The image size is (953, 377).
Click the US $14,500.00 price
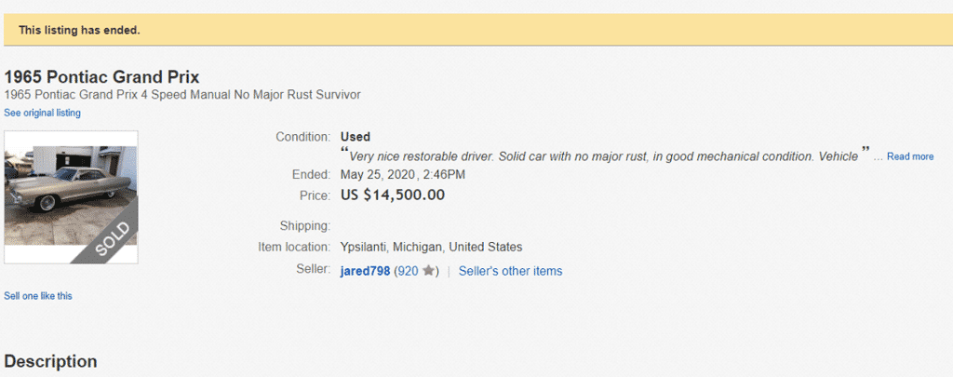click(393, 195)
